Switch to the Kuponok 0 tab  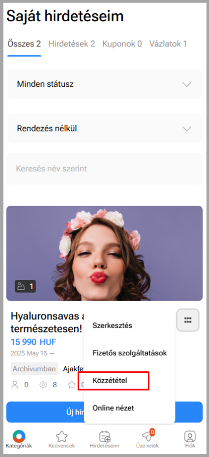point(122,44)
